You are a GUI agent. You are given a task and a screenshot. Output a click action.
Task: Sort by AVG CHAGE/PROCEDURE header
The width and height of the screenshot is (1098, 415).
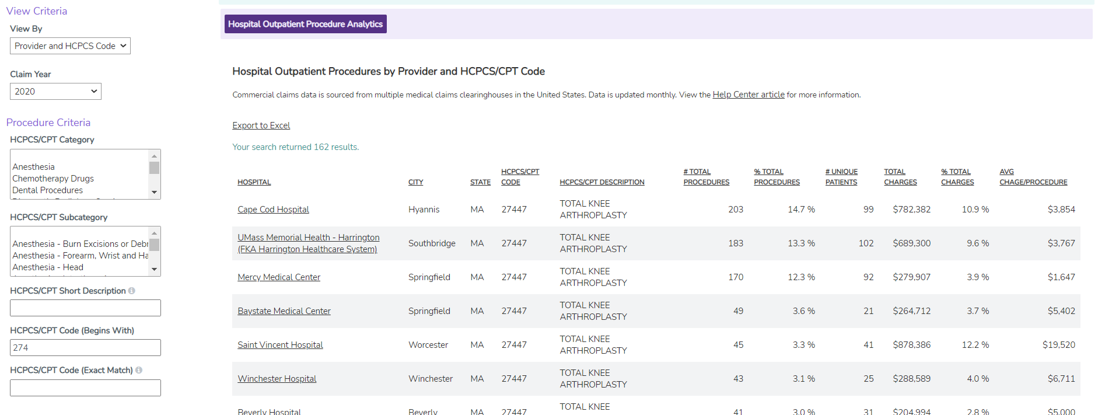point(1033,177)
